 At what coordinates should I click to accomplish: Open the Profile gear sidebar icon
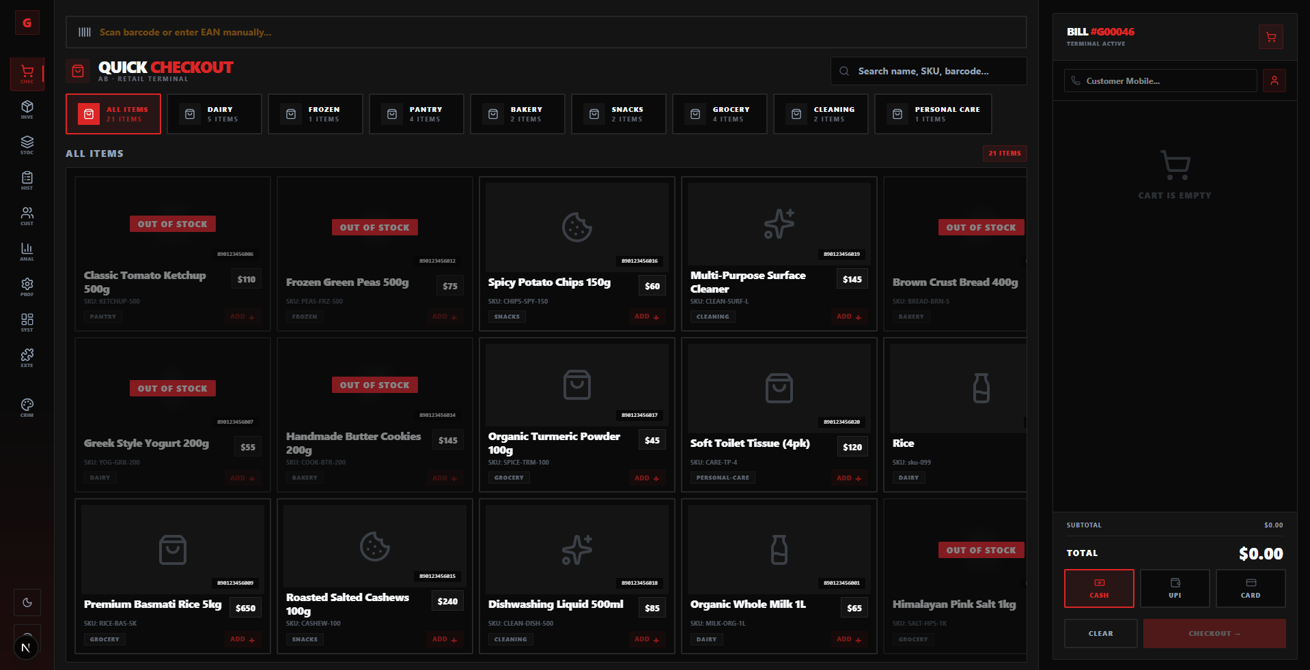27,287
